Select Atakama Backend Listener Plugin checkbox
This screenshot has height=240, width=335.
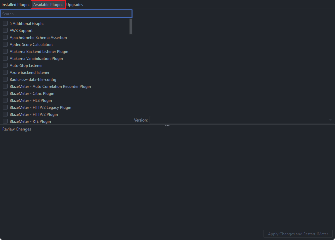pyautogui.click(x=5, y=51)
